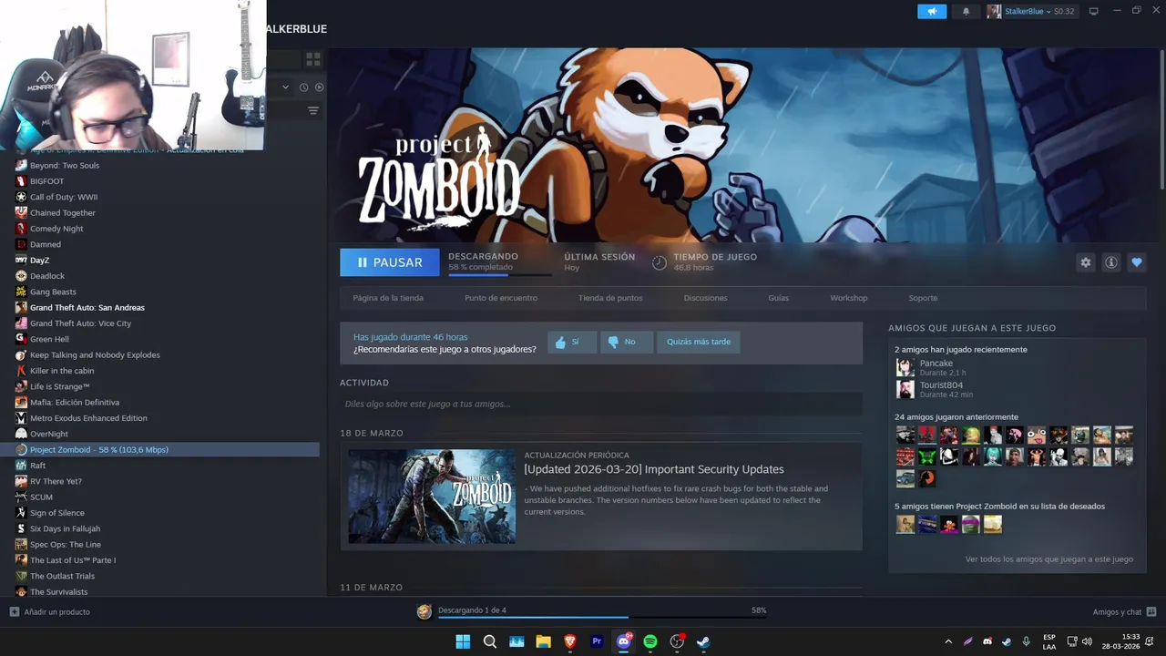Open Descargando 1 de 4 downloads text
This screenshot has height=656, width=1166.
coord(472,610)
